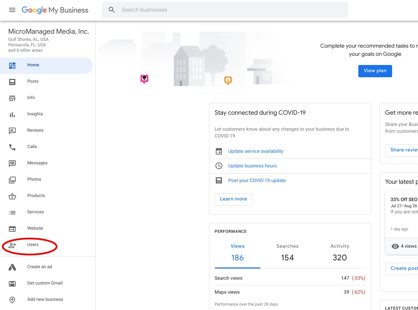Click the View plan button
This screenshot has height=310, width=418.
click(375, 71)
